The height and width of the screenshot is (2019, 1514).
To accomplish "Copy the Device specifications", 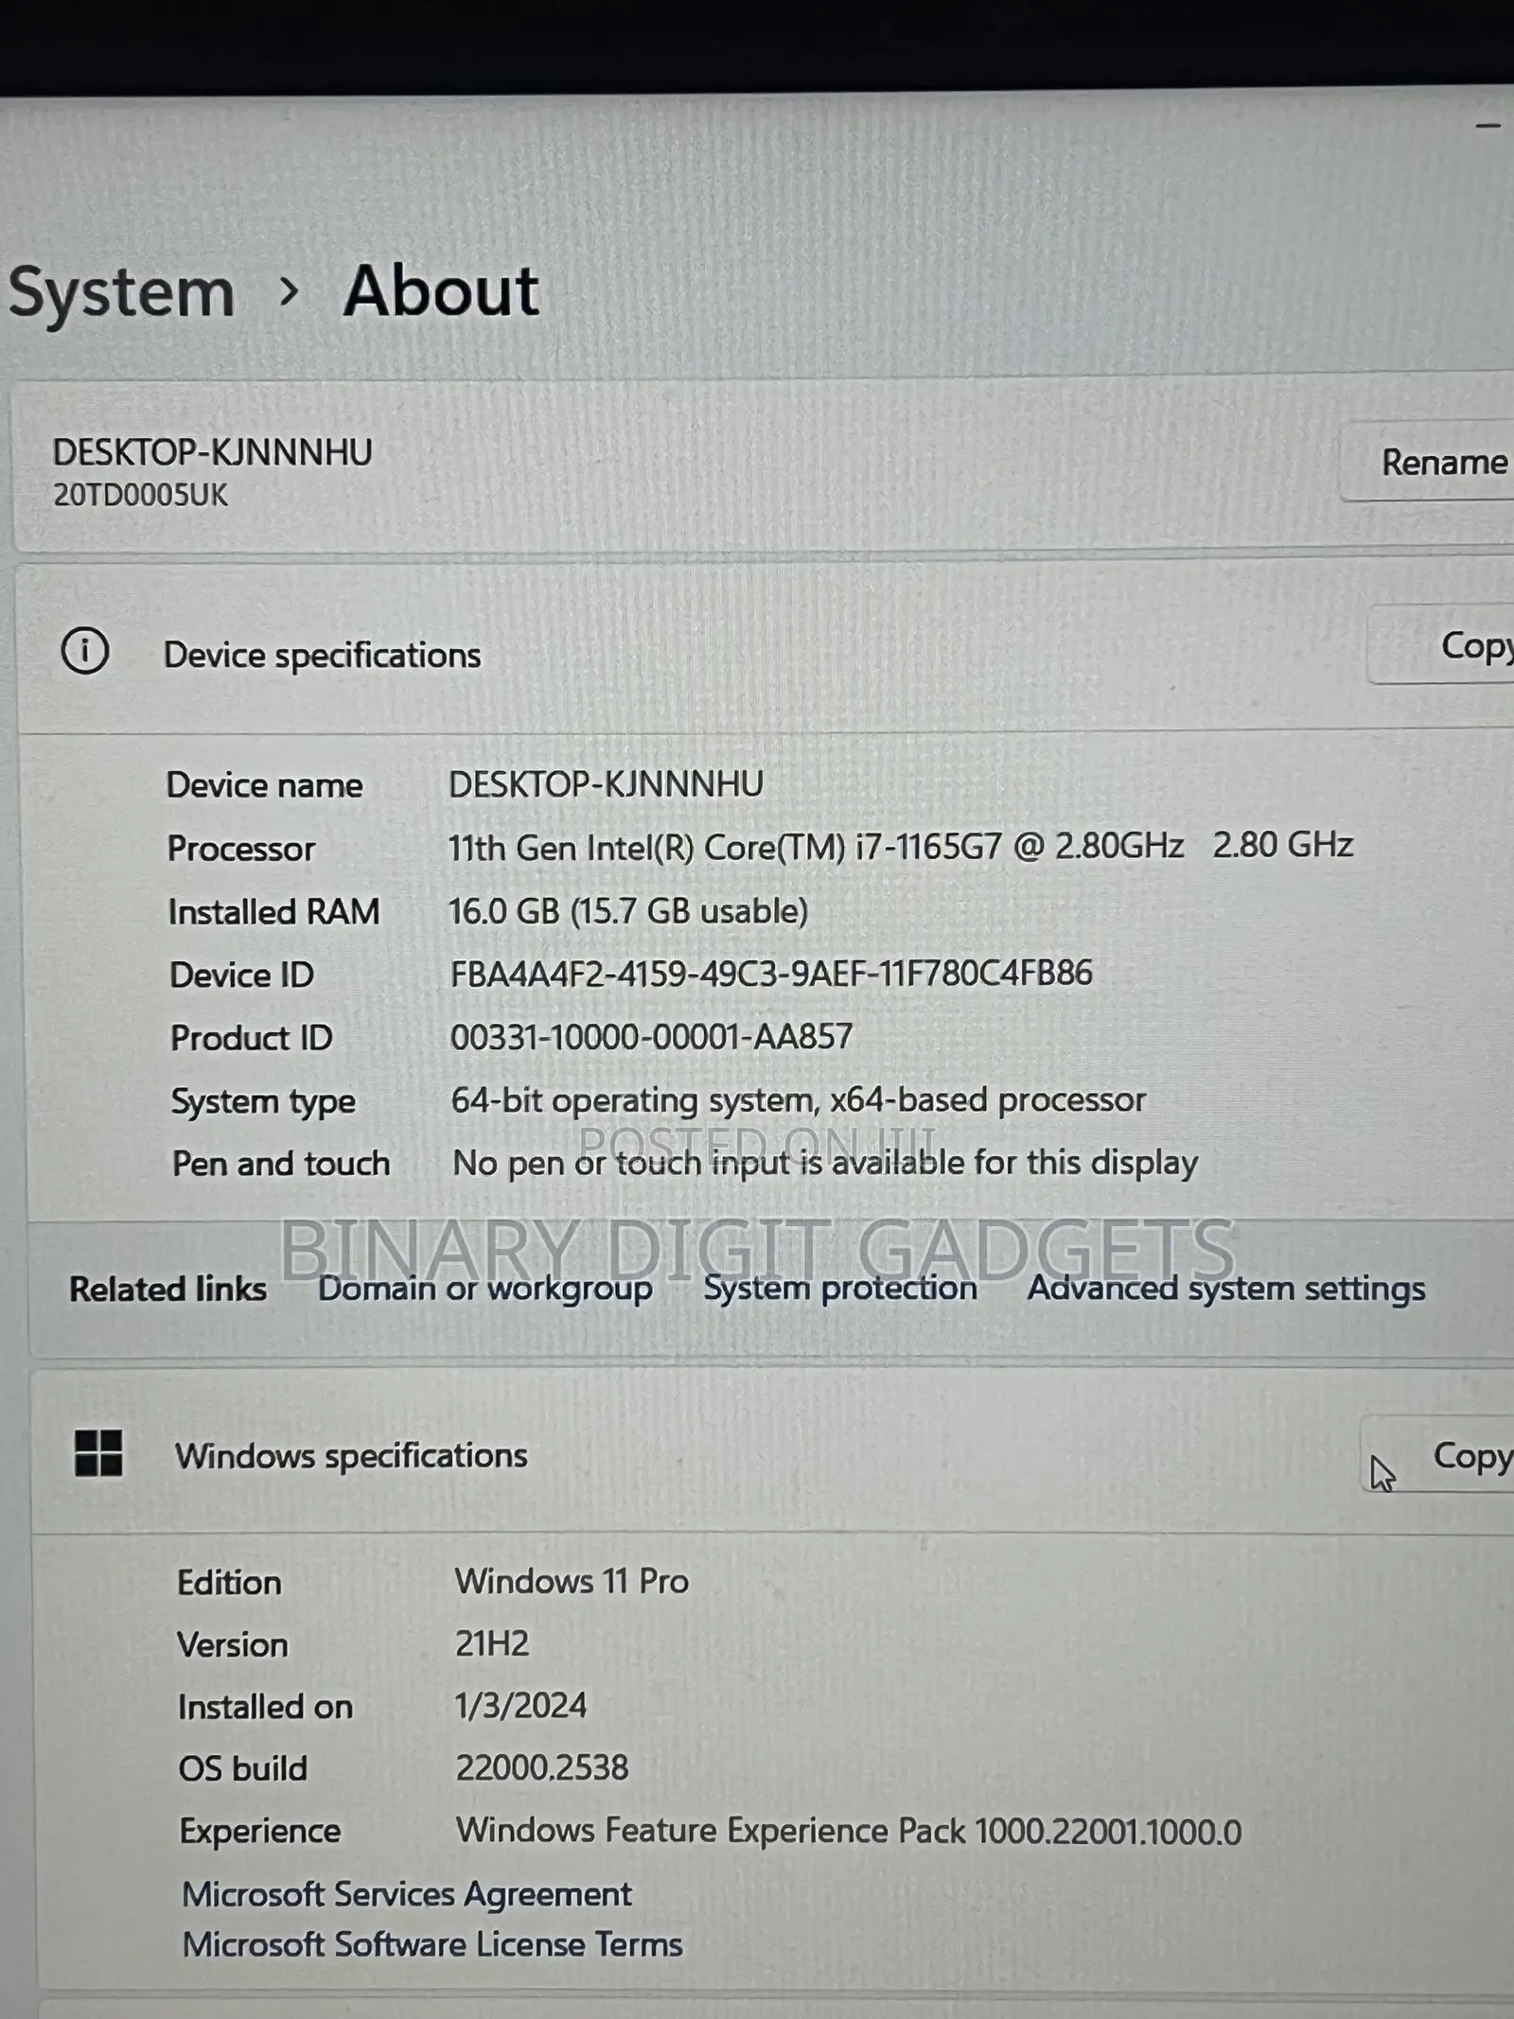I will [1442, 645].
